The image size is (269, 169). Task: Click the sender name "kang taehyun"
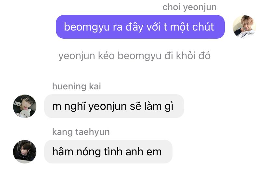(x=81, y=132)
